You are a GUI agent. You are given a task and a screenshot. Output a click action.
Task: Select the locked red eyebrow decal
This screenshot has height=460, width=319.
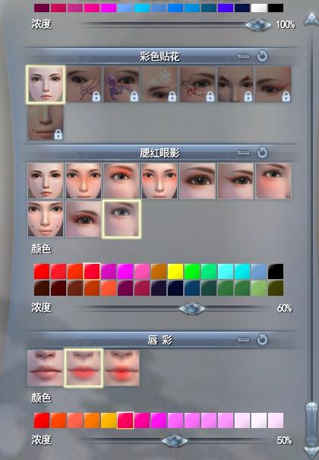point(235,84)
